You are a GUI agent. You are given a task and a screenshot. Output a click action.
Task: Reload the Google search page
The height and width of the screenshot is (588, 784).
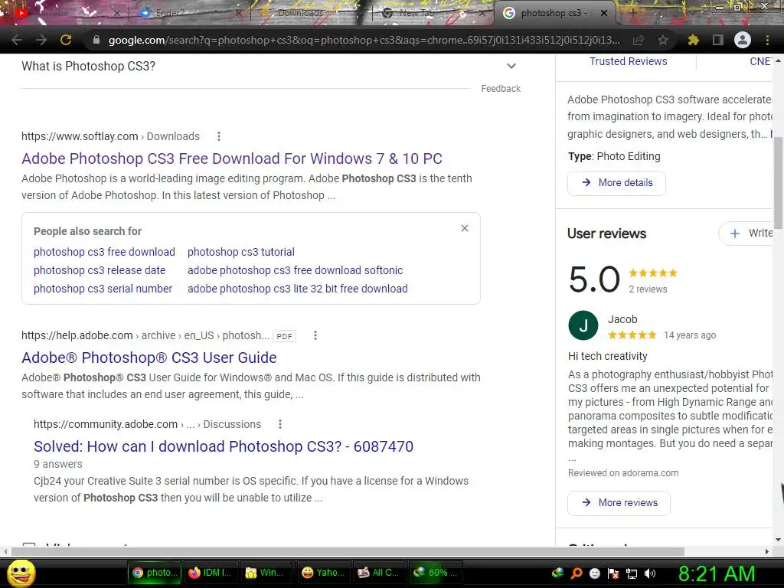tap(66, 40)
